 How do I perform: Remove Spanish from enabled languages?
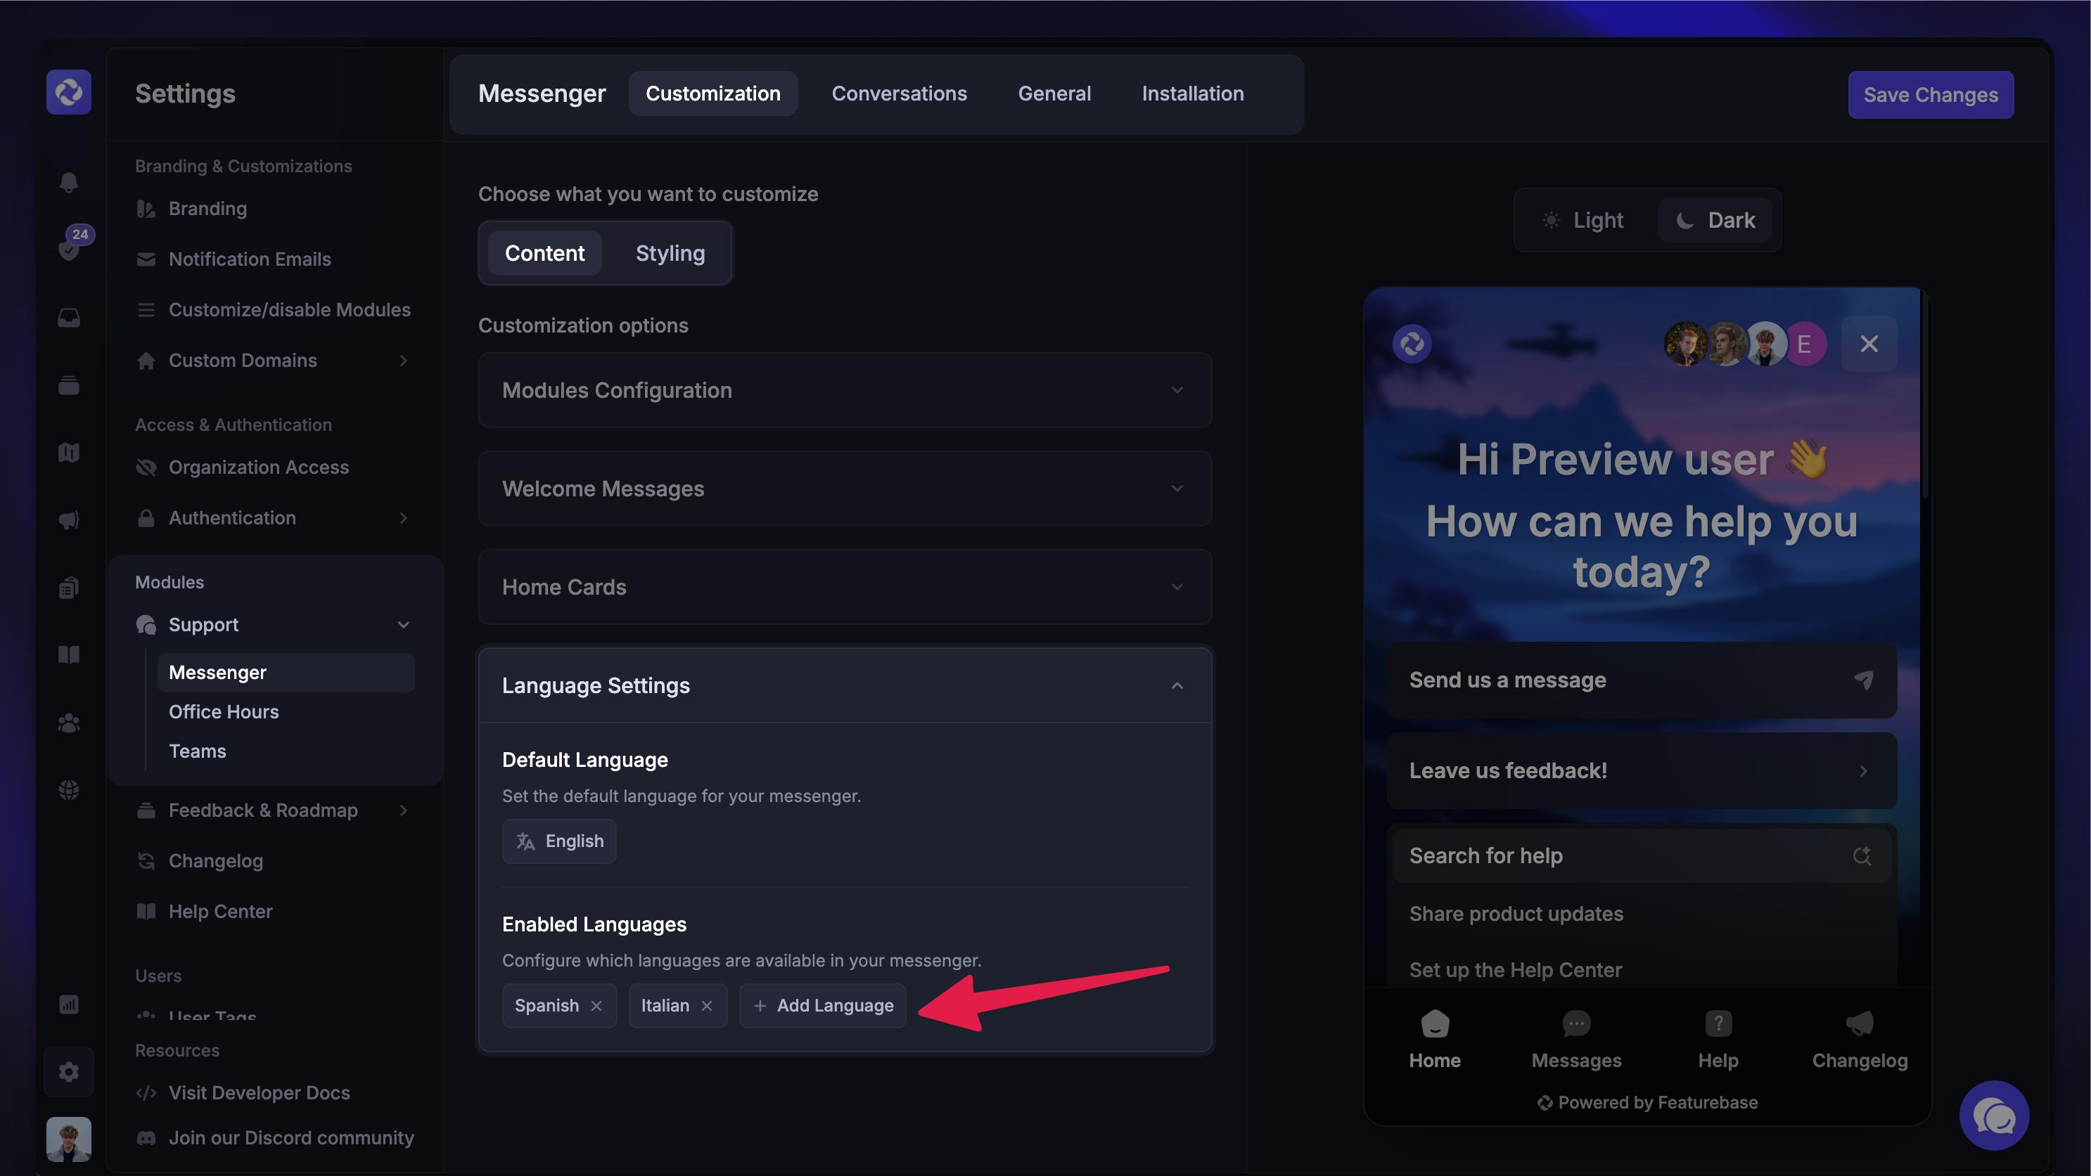(596, 1006)
